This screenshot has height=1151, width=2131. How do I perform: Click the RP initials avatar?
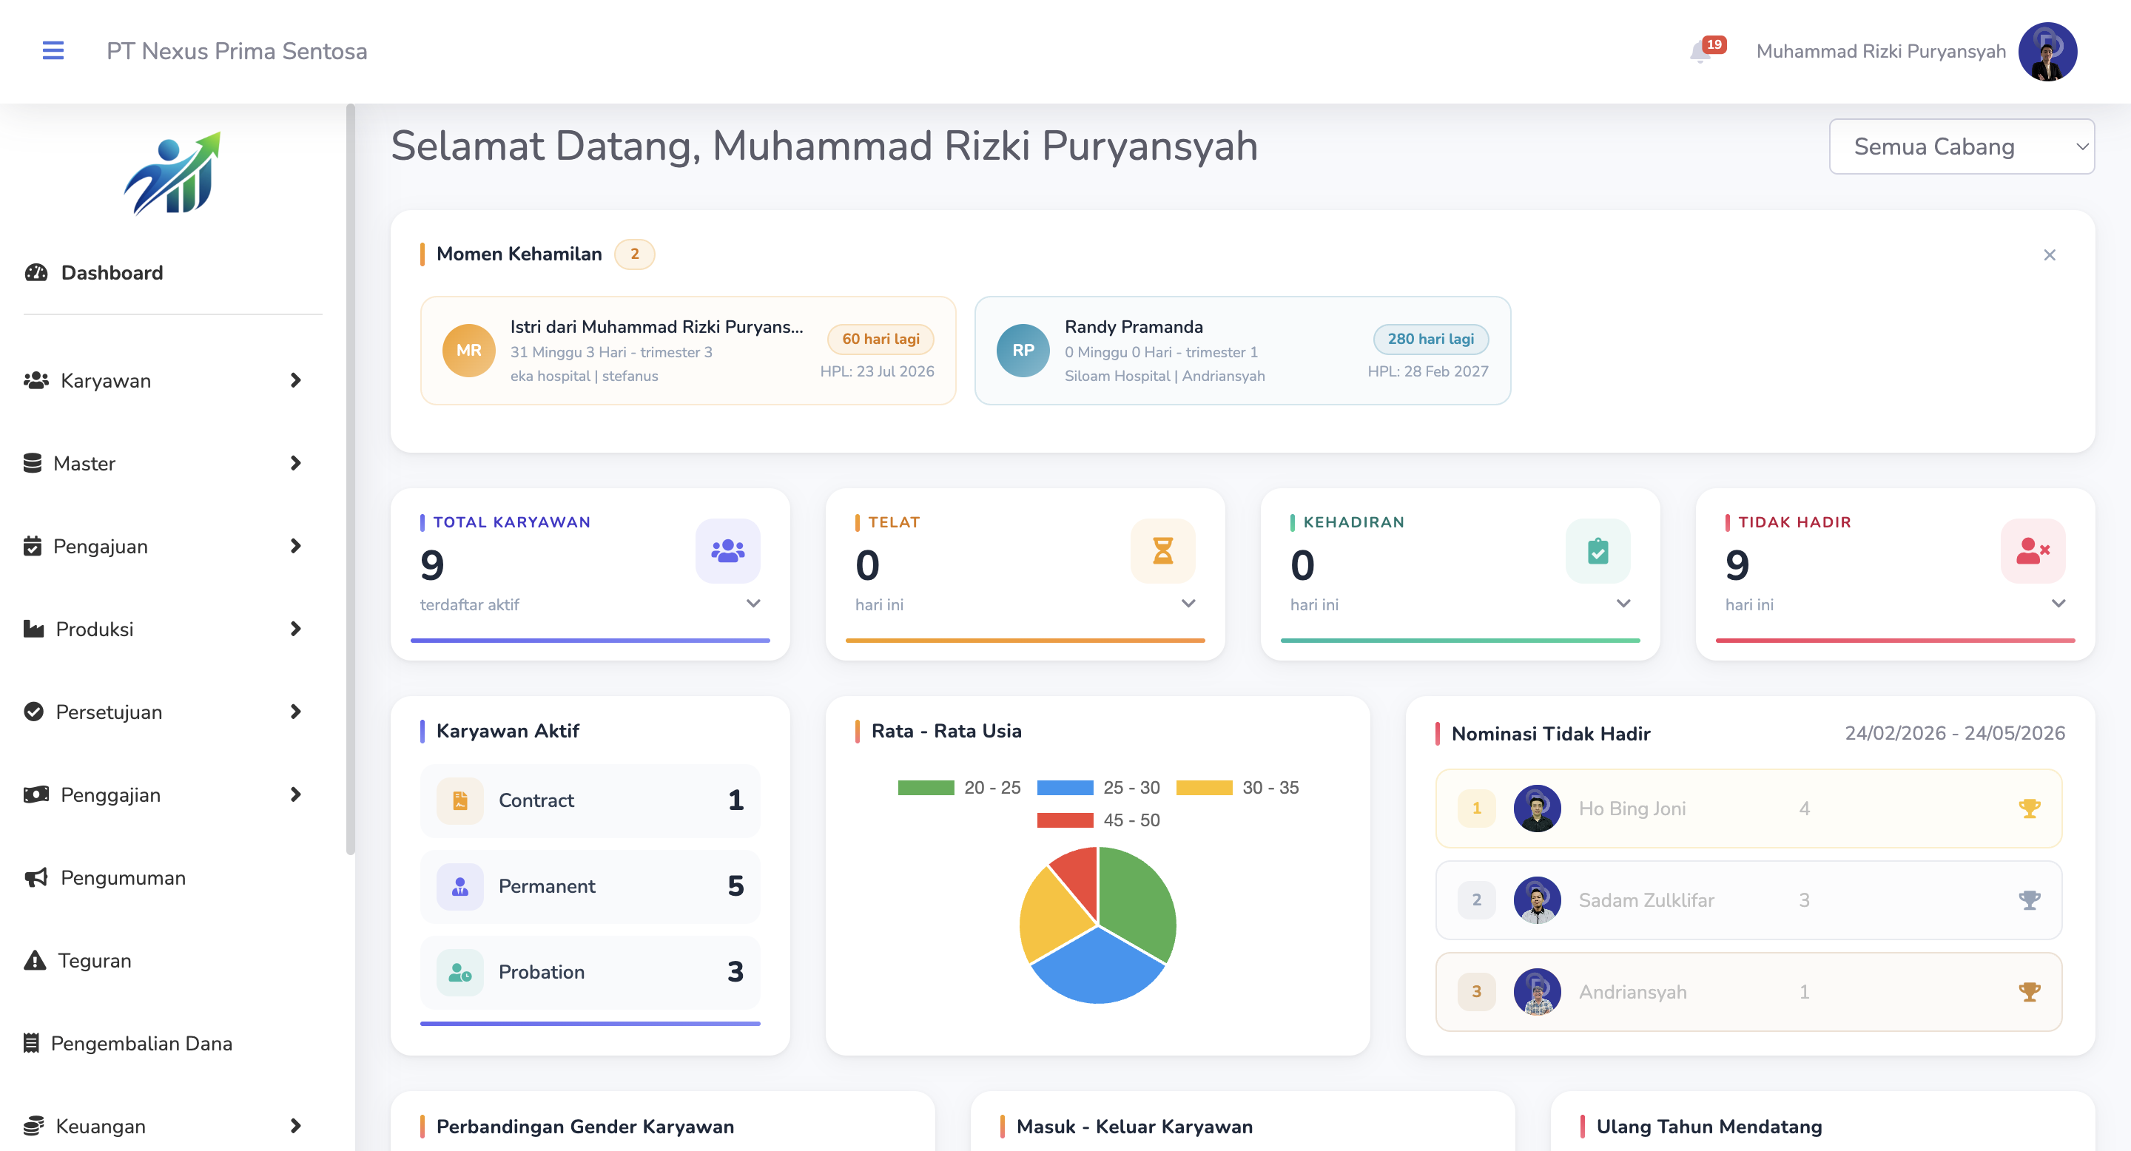pyautogui.click(x=1023, y=351)
